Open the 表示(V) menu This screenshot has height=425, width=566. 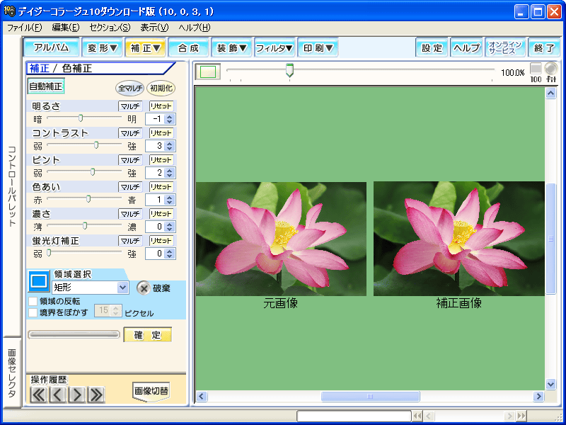pos(154,28)
